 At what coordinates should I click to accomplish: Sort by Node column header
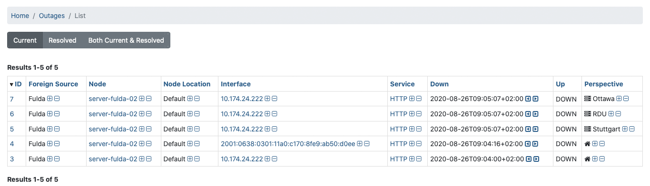click(98, 84)
